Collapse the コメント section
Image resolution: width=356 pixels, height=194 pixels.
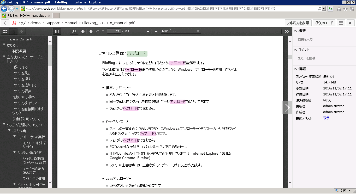click(x=295, y=50)
